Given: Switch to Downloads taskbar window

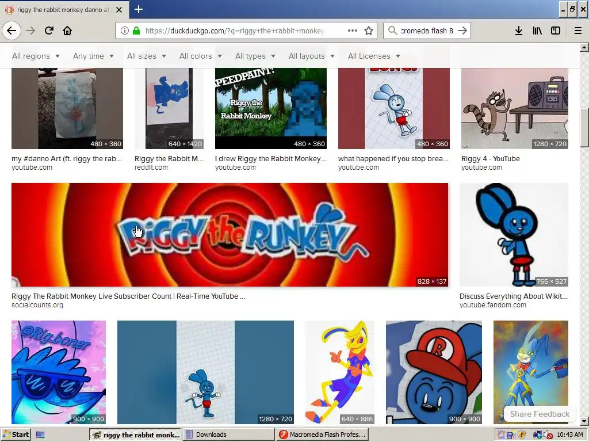Looking at the screenshot, I should tap(228, 435).
